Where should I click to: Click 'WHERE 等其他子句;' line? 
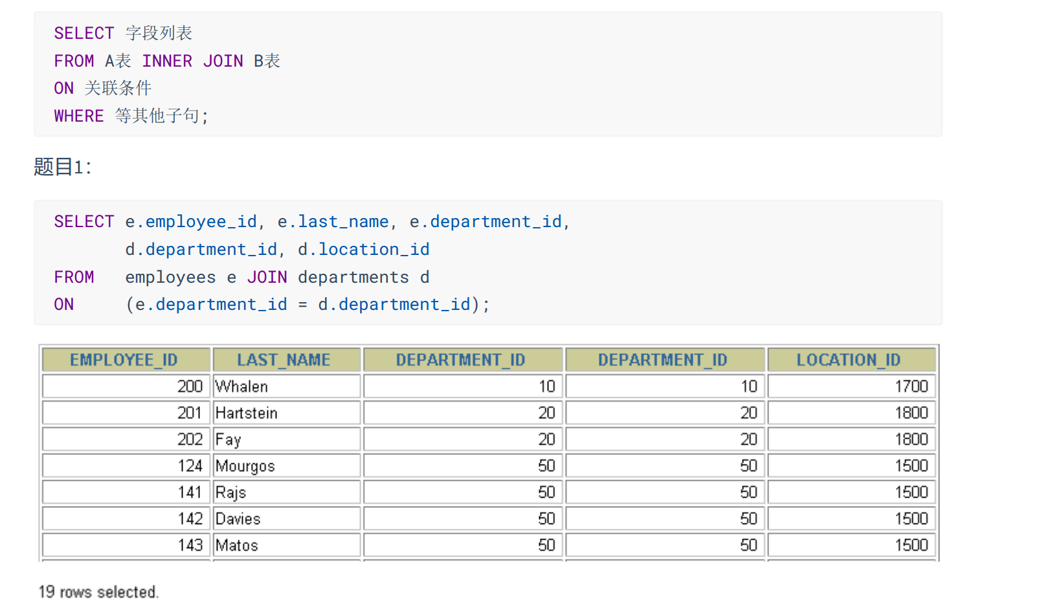[131, 116]
